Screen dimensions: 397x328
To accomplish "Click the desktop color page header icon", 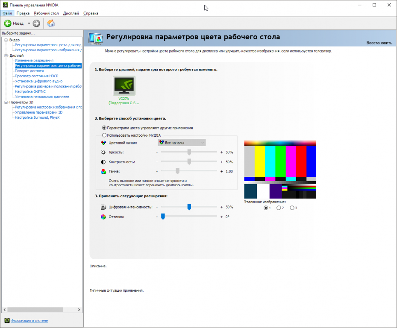I will pyautogui.click(x=95, y=38).
